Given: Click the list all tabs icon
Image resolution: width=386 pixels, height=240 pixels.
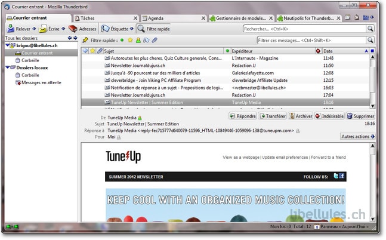Looking at the screenshot, I should click(x=369, y=17).
